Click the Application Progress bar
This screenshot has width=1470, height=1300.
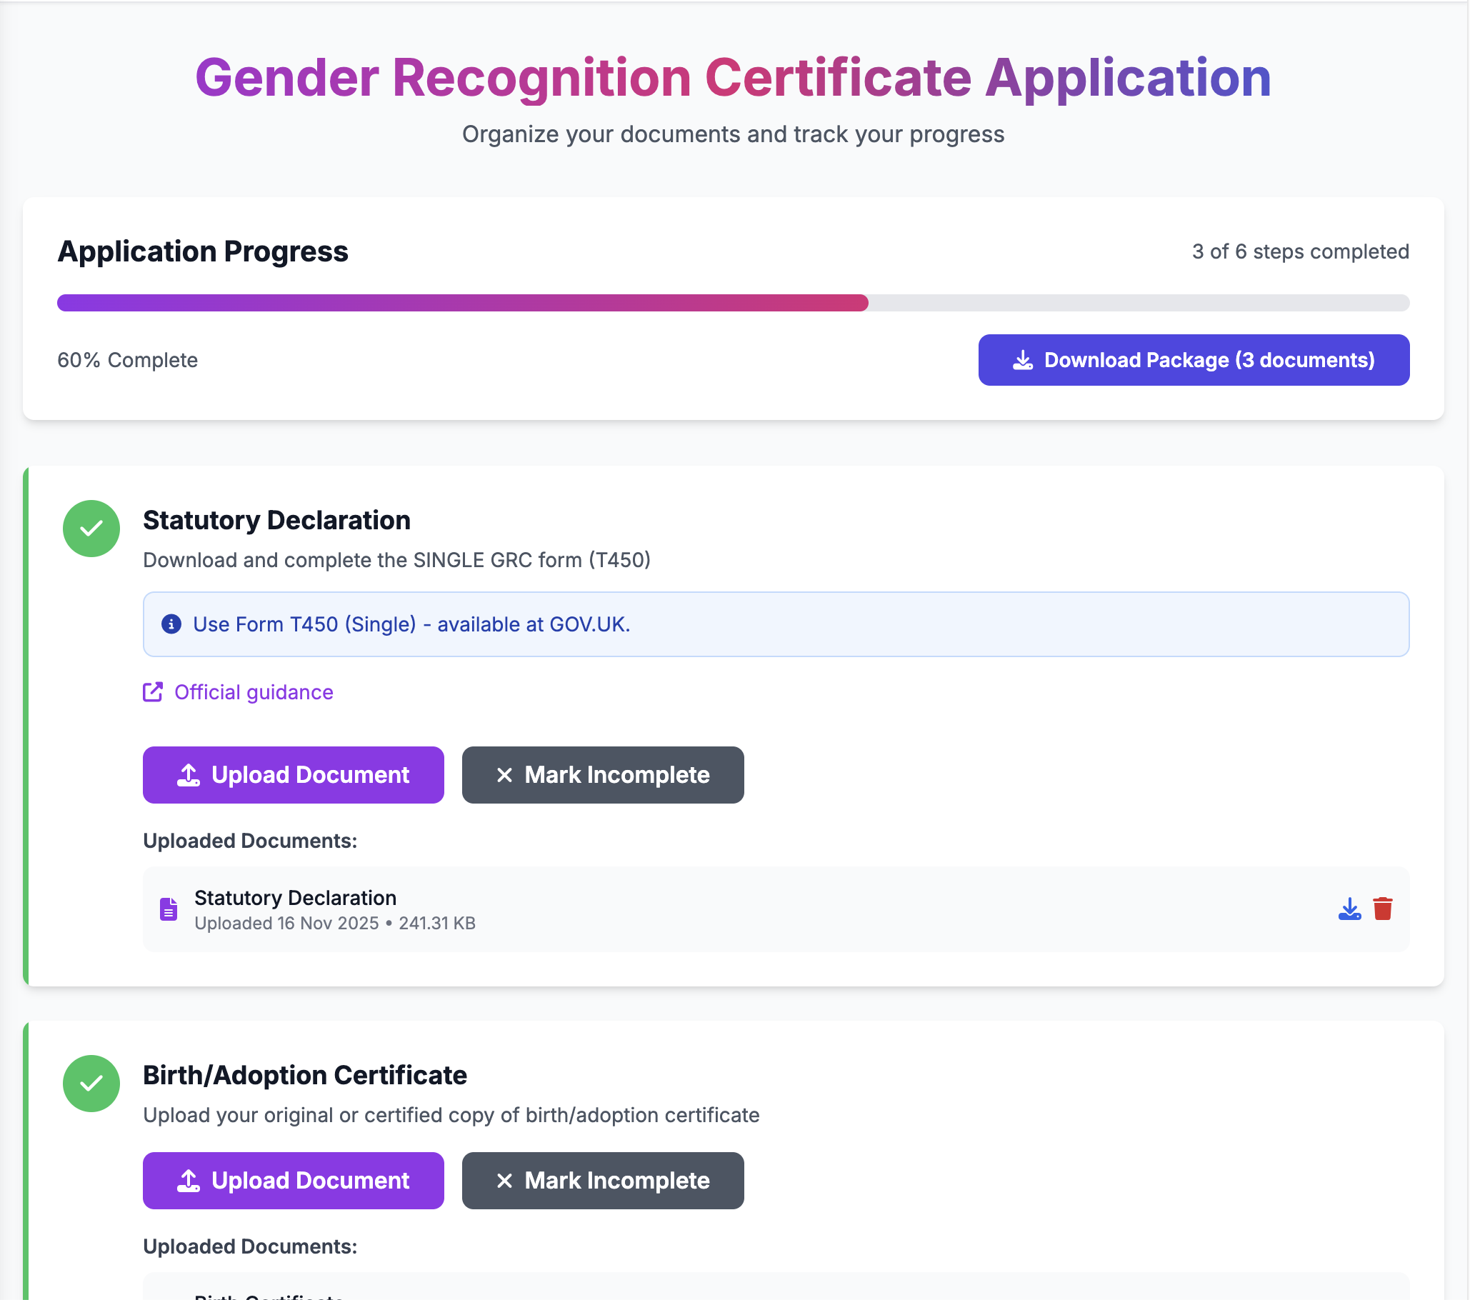732,303
